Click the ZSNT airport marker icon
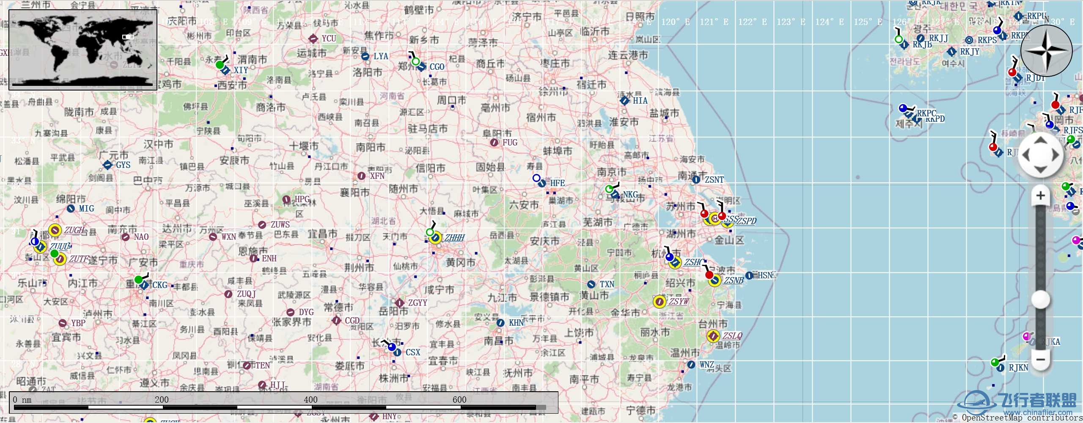 pos(696,180)
